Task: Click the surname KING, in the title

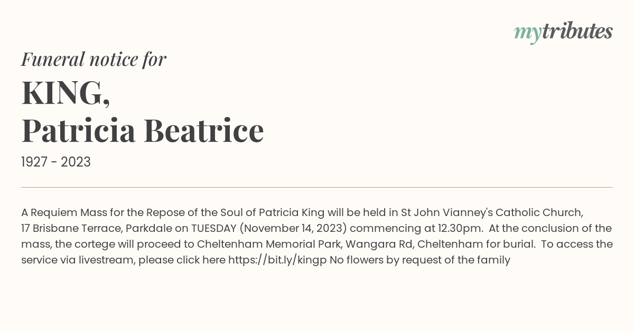Action: coord(66,93)
